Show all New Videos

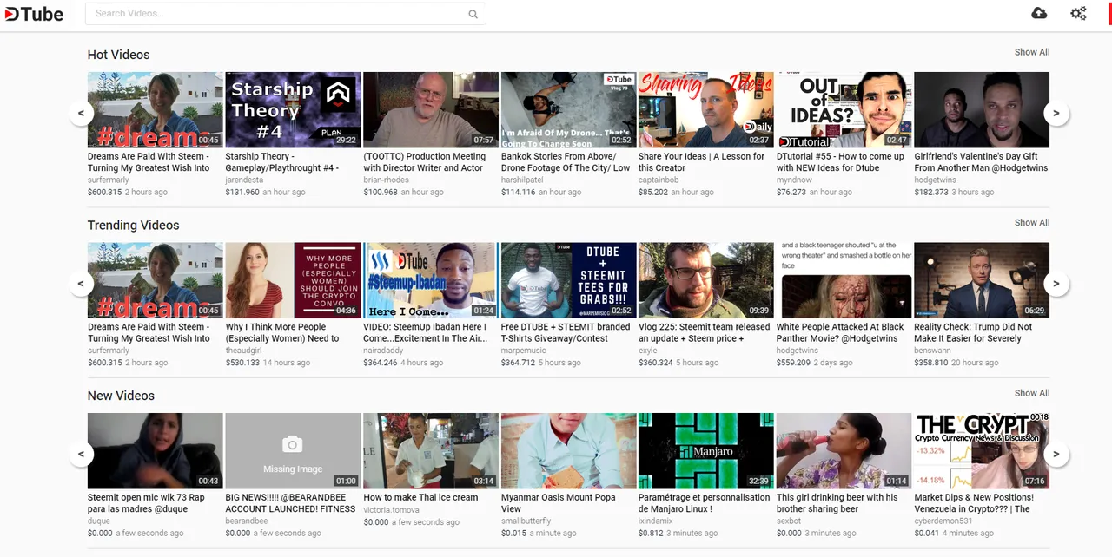(x=1032, y=393)
